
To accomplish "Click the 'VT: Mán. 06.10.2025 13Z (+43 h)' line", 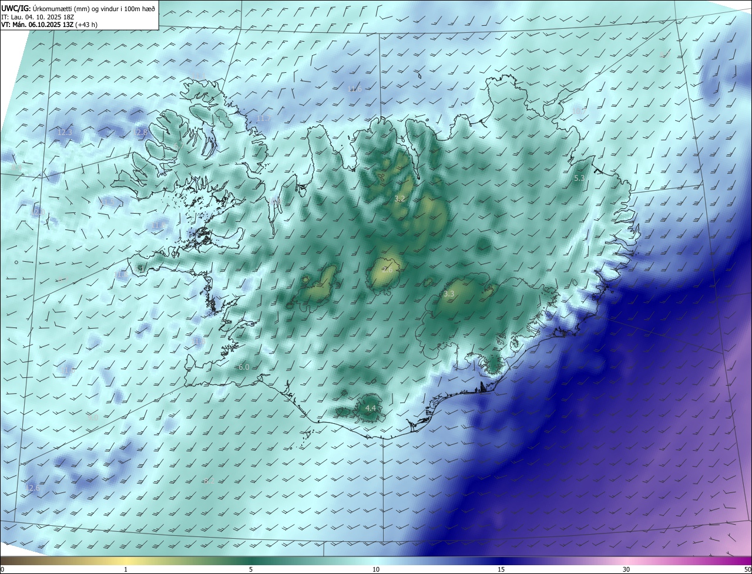I will tap(49, 25).
